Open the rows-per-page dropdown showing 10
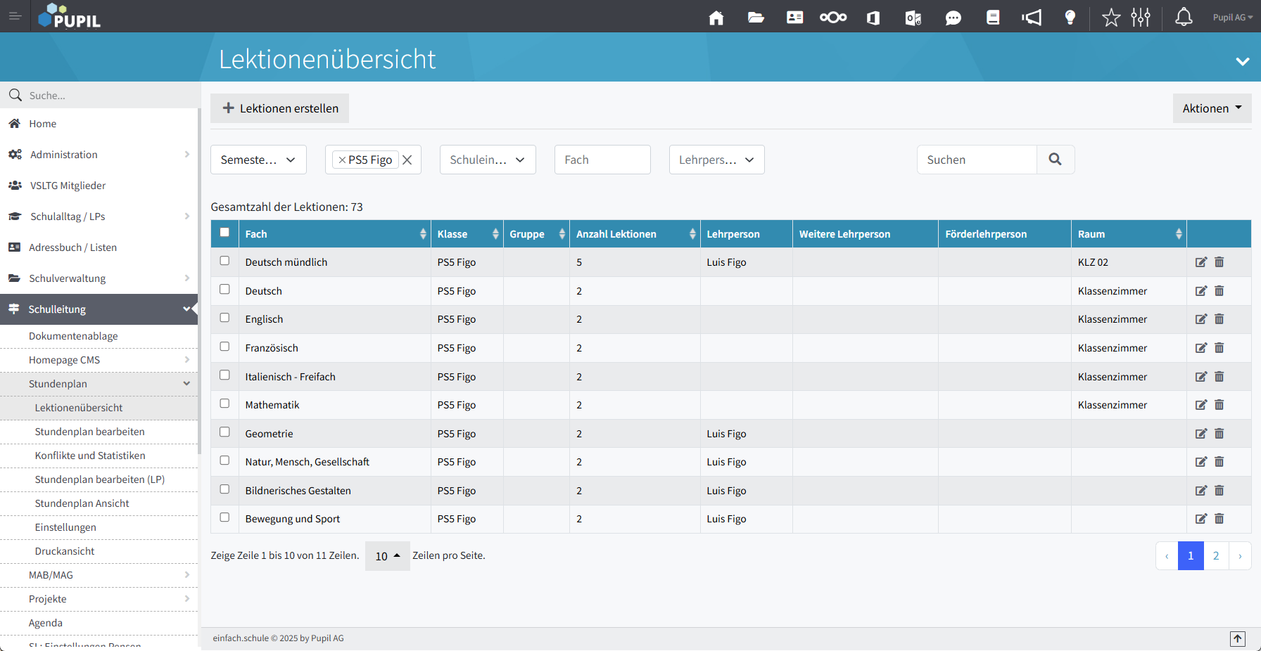1261x651 pixels. coord(387,556)
